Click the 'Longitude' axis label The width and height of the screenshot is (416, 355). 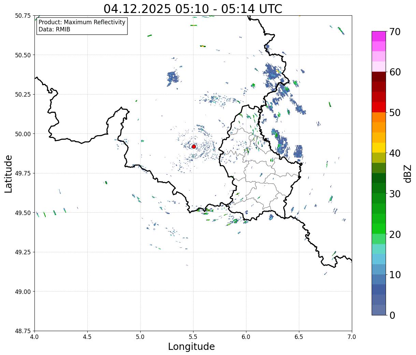click(x=191, y=346)
